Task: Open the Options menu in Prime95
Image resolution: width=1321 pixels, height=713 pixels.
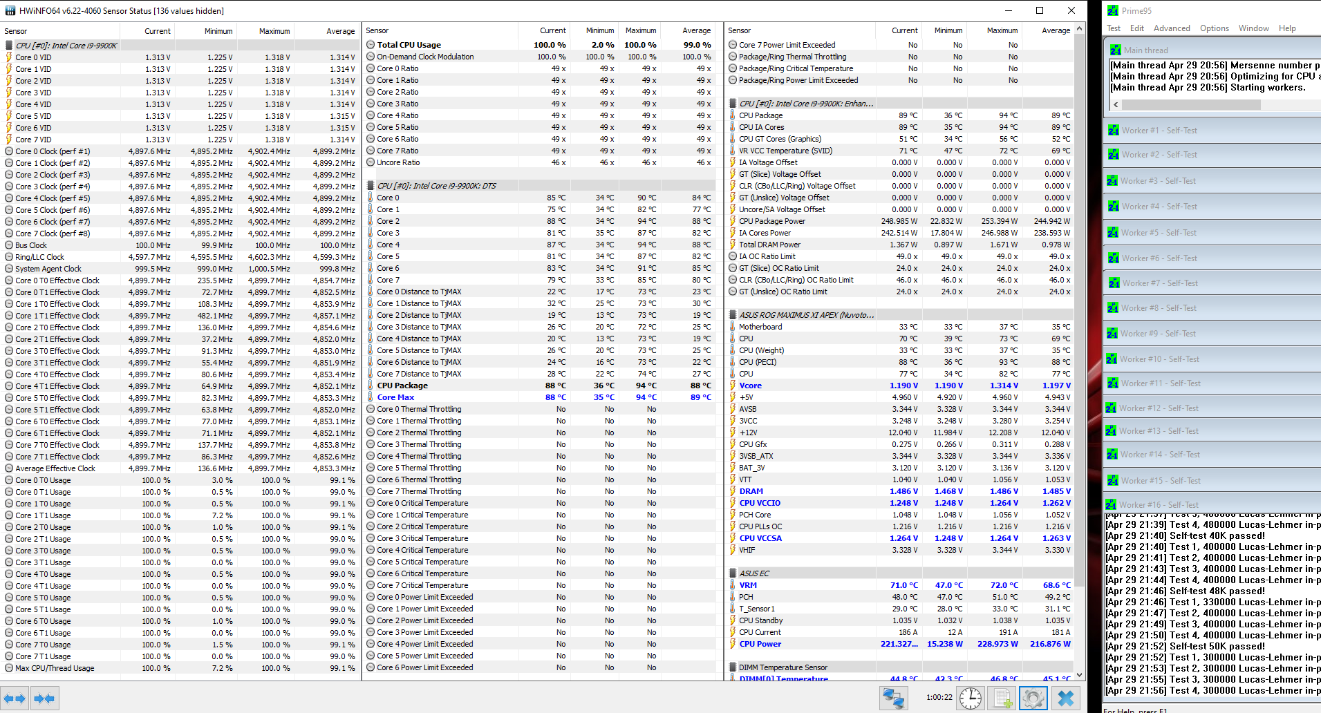Action: click(x=1215, y=28)
